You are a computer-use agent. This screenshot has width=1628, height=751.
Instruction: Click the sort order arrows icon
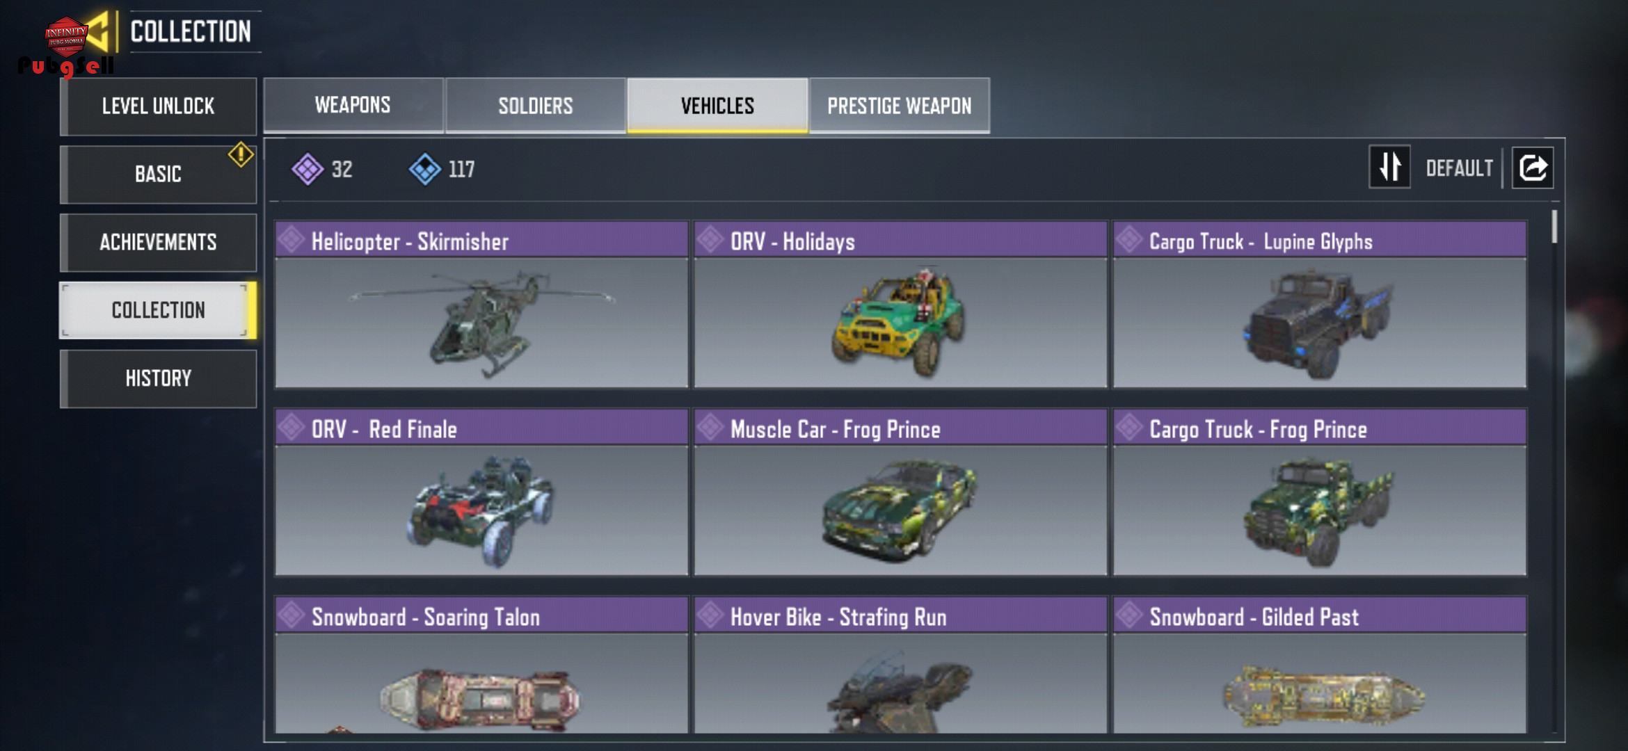coord(1389,167)
